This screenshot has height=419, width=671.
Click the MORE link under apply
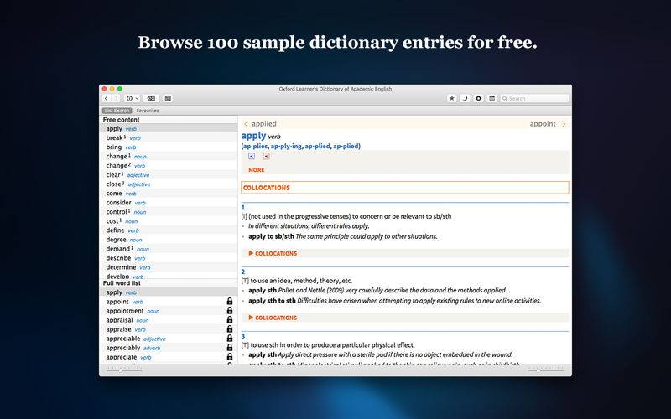[257, 170]
